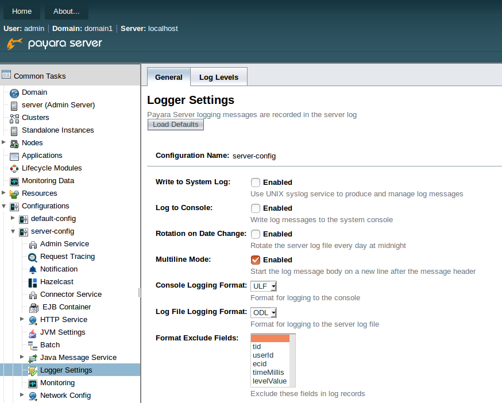This screenshot has width=502, height=403.
Task: Click the Configurations icon
Action: coord(14,207)
